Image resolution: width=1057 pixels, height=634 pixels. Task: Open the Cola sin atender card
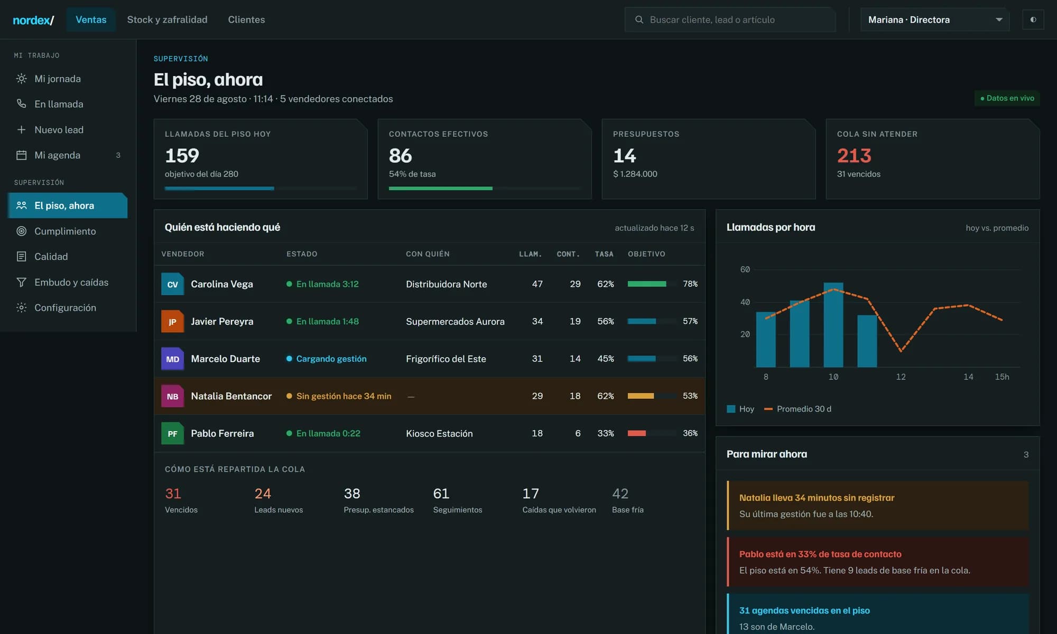[933, 159]
